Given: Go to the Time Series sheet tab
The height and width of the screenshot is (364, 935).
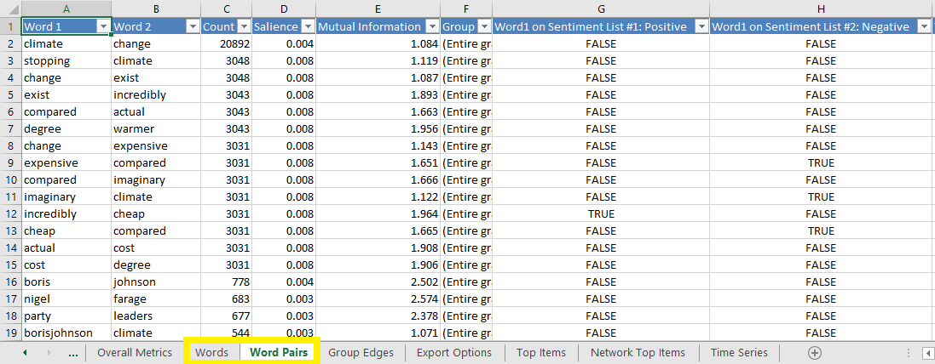Looking at the screenshot, I should click(739, 352).
